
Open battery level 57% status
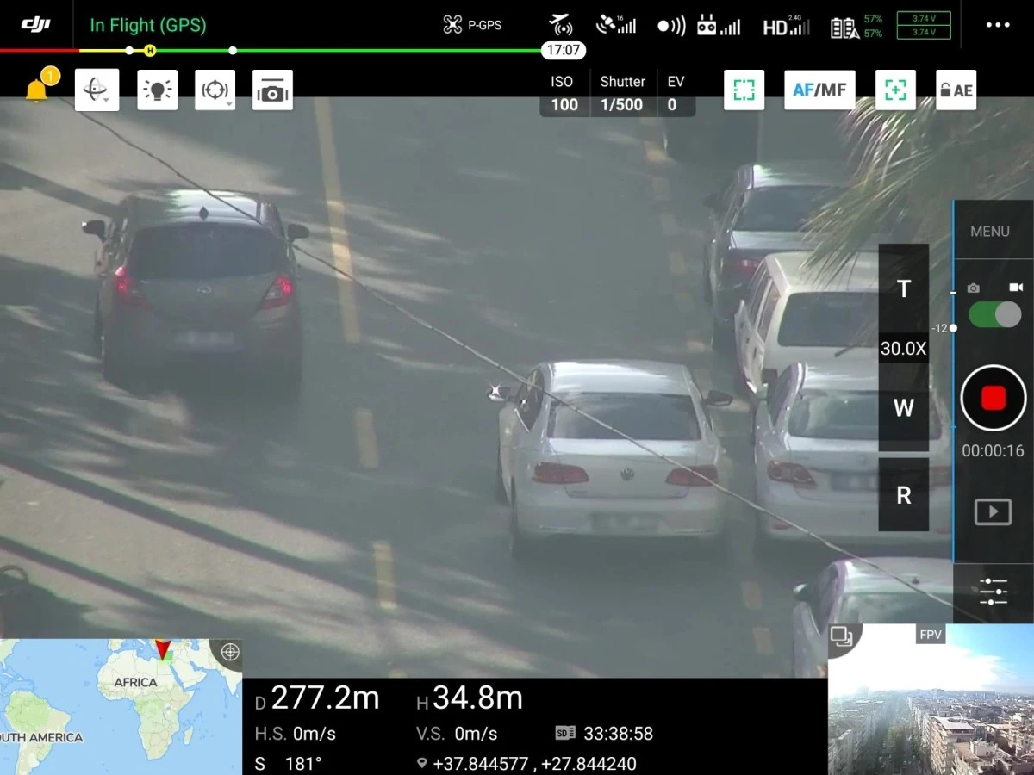856,26
